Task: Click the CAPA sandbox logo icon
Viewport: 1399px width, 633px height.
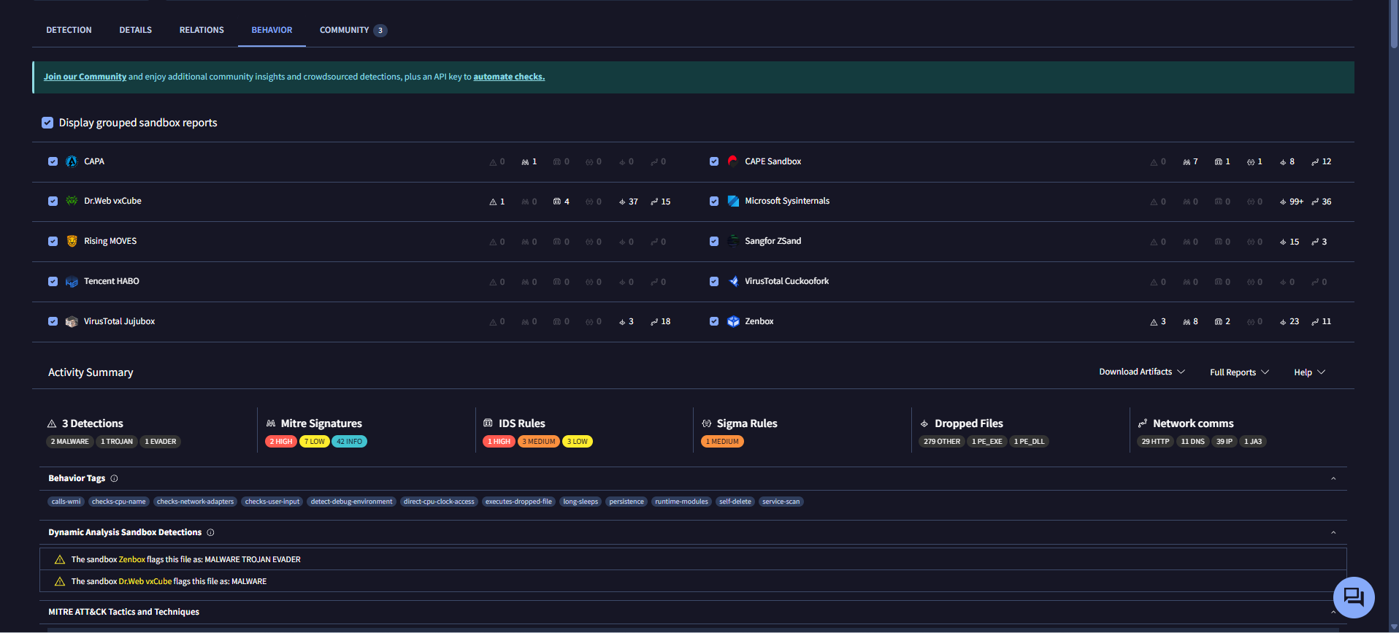Action: (x=72, y=161)
